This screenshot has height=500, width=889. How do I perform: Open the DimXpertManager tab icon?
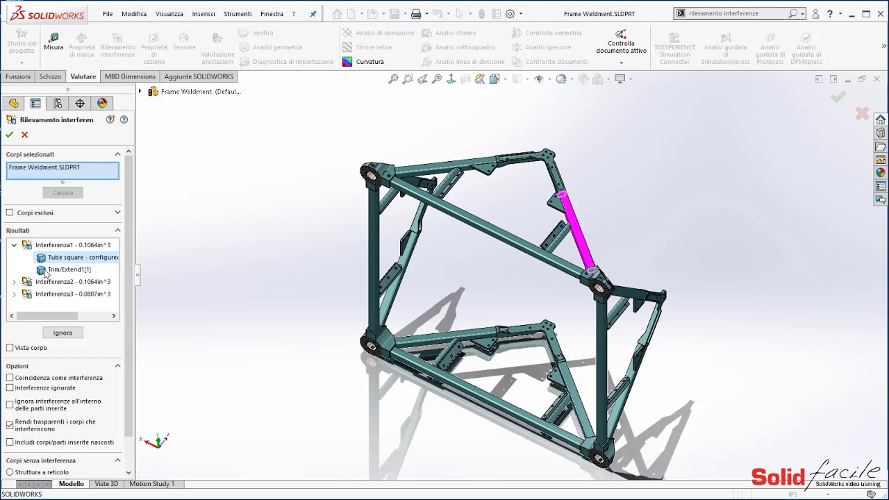[80, 103]
